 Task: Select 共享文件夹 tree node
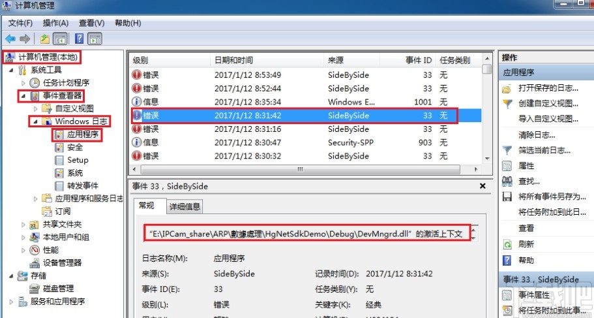coord(62,224)
